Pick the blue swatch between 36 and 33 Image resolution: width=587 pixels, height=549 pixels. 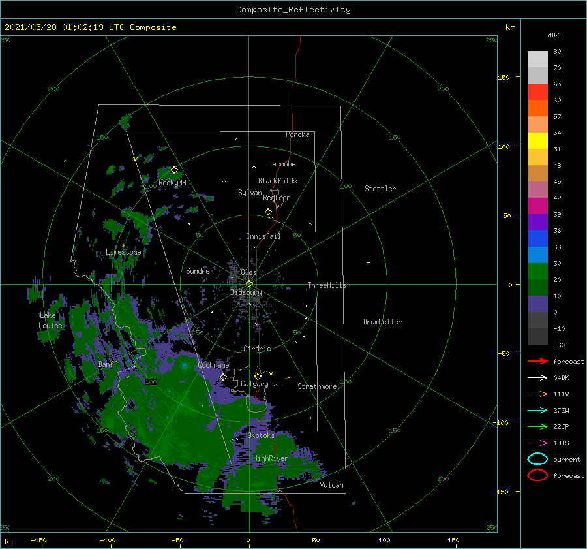tap(537, 239)
